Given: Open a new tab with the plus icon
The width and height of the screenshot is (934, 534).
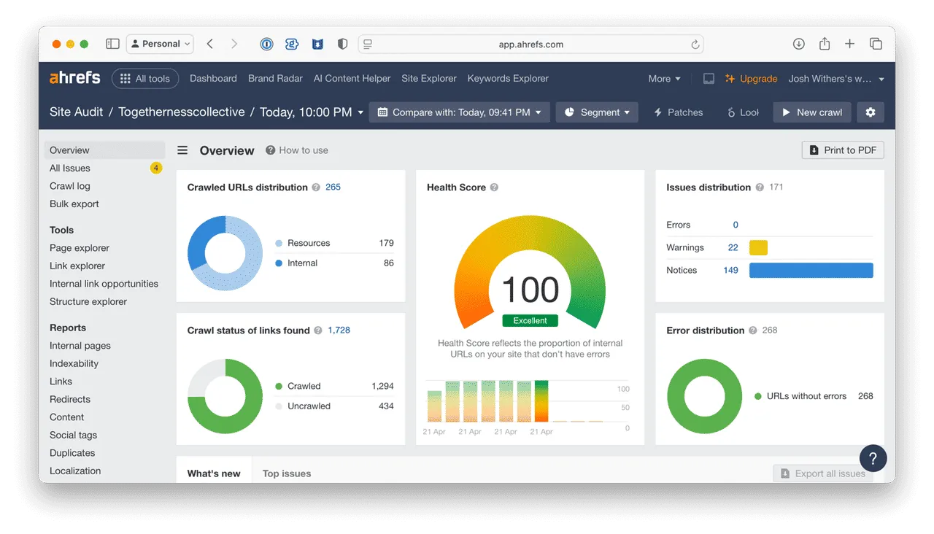Looking at the screenshot, I should pyautogui.click(x=850, y=44).
